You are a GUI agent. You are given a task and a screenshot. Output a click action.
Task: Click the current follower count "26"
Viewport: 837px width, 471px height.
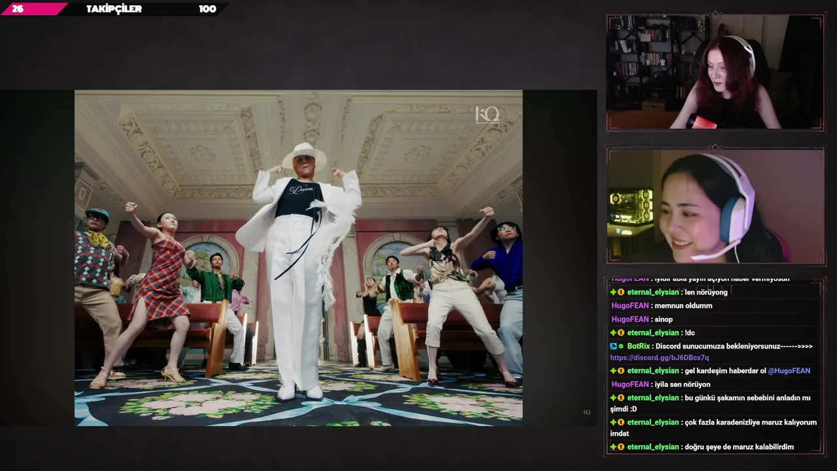[x=18, y=9]
